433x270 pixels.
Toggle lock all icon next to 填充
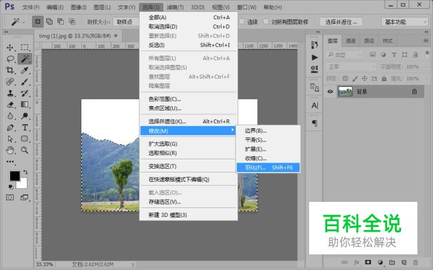(x=384, y=79)
